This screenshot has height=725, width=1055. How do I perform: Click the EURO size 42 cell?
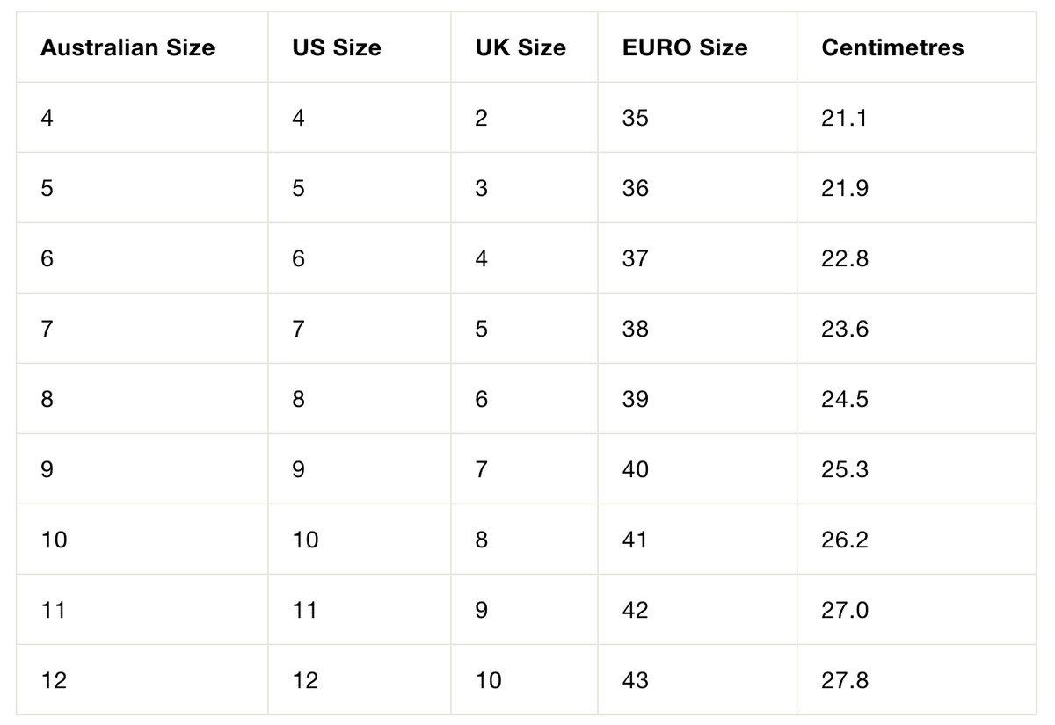tap(698, 610)
